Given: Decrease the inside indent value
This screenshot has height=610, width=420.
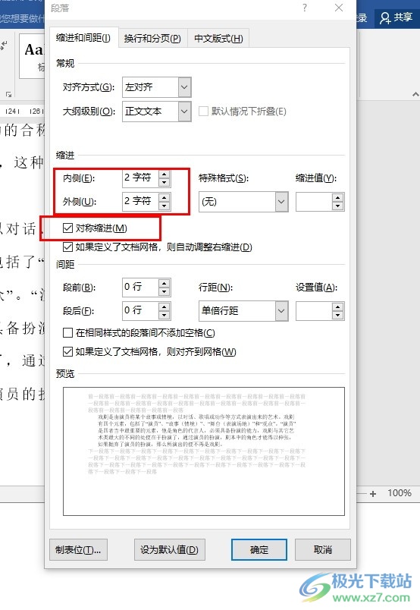Looking at the screenshot, I should 164,182.
